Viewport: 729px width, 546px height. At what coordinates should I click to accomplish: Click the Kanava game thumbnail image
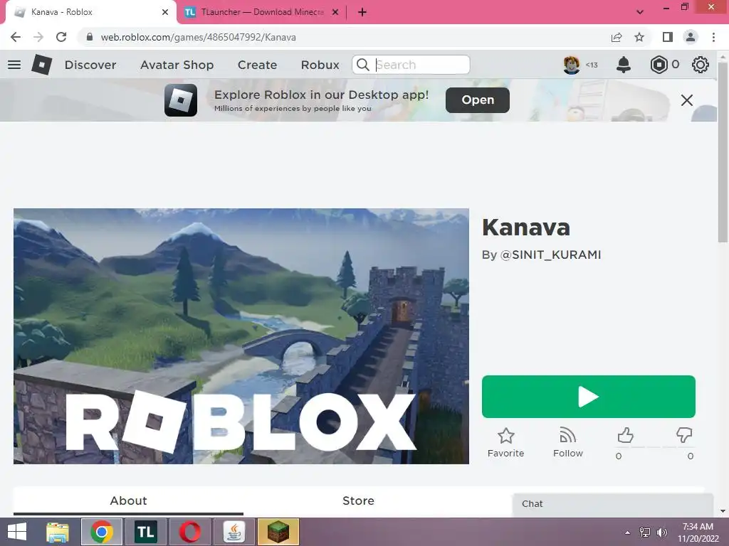[241, 336]
